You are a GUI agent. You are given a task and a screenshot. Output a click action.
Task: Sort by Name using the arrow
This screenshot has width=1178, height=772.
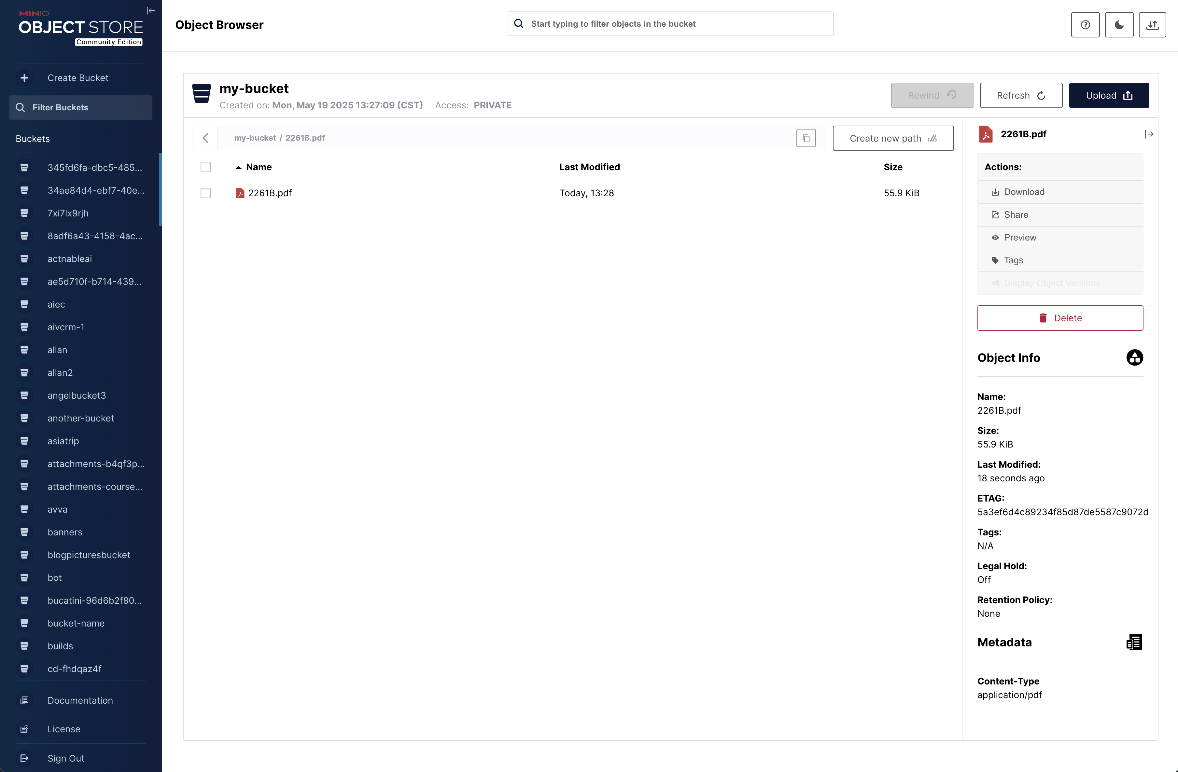239,167
